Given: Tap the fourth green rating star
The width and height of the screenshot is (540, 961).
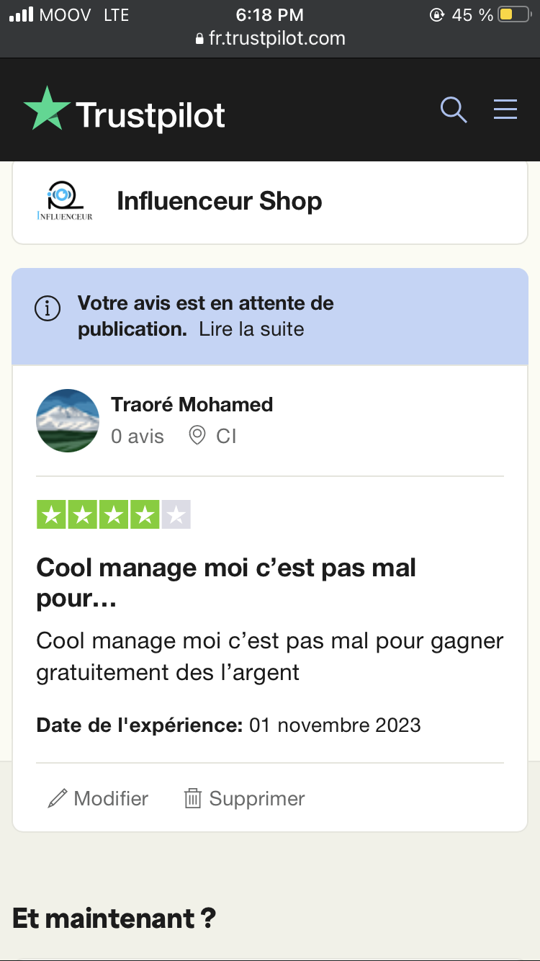Looking at the screenshot, I should 144,515.
